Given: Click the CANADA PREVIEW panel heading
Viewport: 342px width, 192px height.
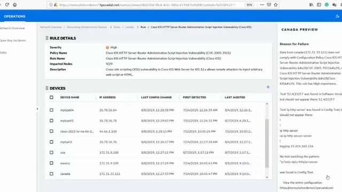Looking at the screenshot, I should pos(299,30).
